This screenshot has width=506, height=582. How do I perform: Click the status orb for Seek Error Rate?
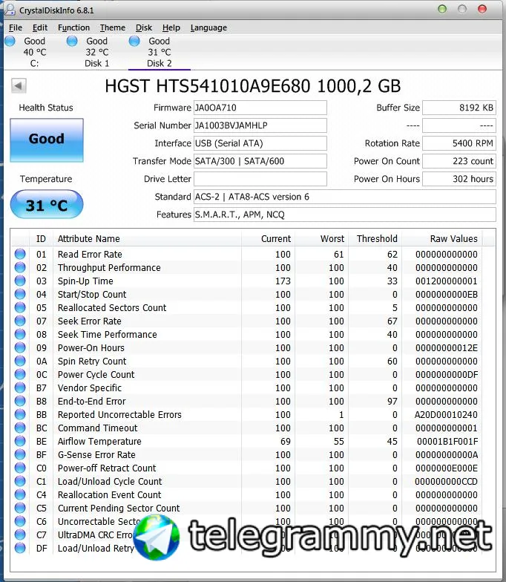tap(20, 321)
